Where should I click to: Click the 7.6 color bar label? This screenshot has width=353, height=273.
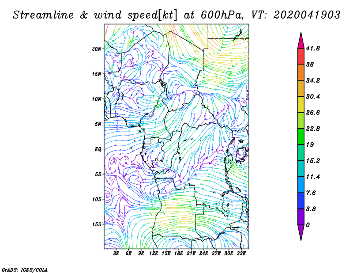point(312,193)
